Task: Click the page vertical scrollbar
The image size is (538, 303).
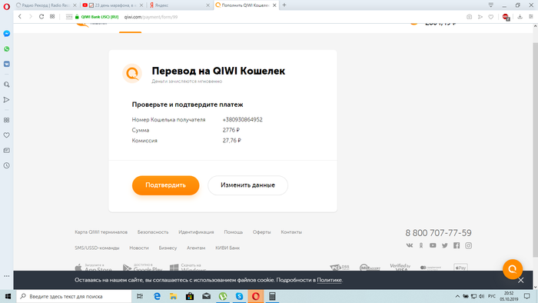Action: point(535,149)
